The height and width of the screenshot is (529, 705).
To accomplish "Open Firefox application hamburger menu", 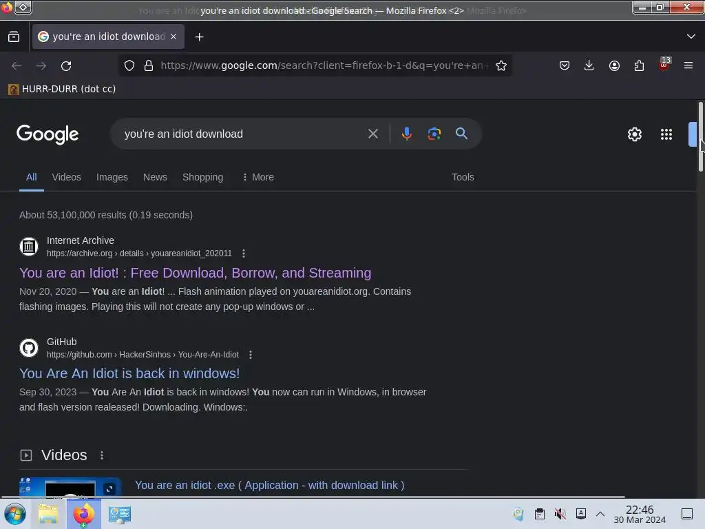I will pyautogui.click(x=688, y=65).
